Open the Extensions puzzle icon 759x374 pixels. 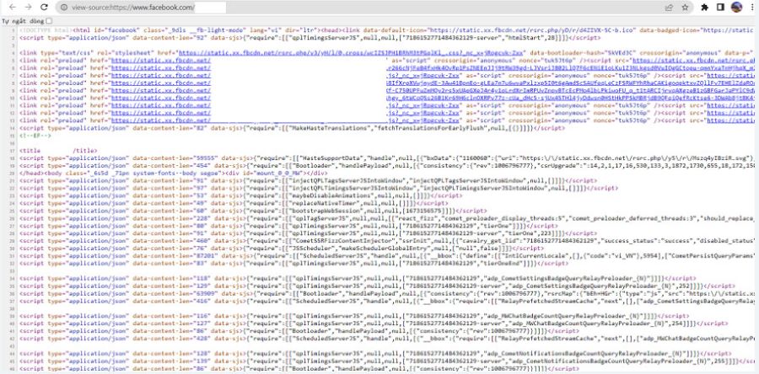705,8
